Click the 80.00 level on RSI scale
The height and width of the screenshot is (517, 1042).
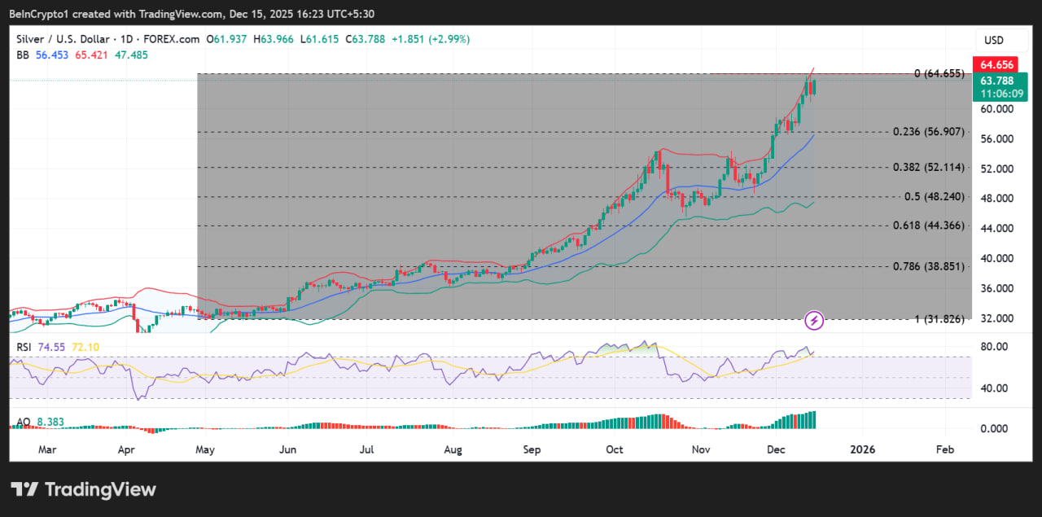click(994, 347)
